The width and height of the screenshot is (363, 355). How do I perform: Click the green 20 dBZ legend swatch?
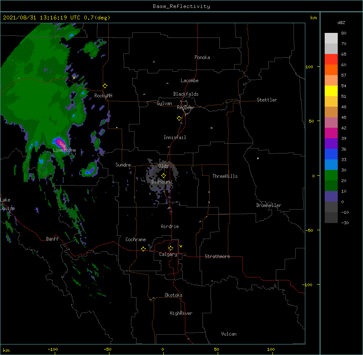pos(331,175)
